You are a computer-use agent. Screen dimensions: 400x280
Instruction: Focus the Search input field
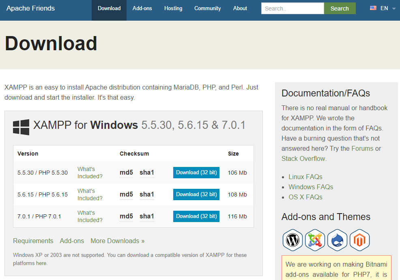292,9
